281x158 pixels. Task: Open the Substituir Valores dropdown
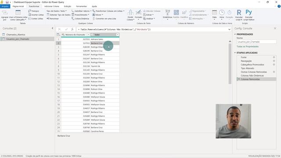point(81,11)
